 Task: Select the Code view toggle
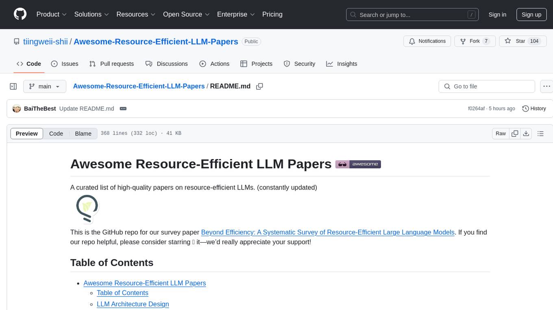pos(56,133)
